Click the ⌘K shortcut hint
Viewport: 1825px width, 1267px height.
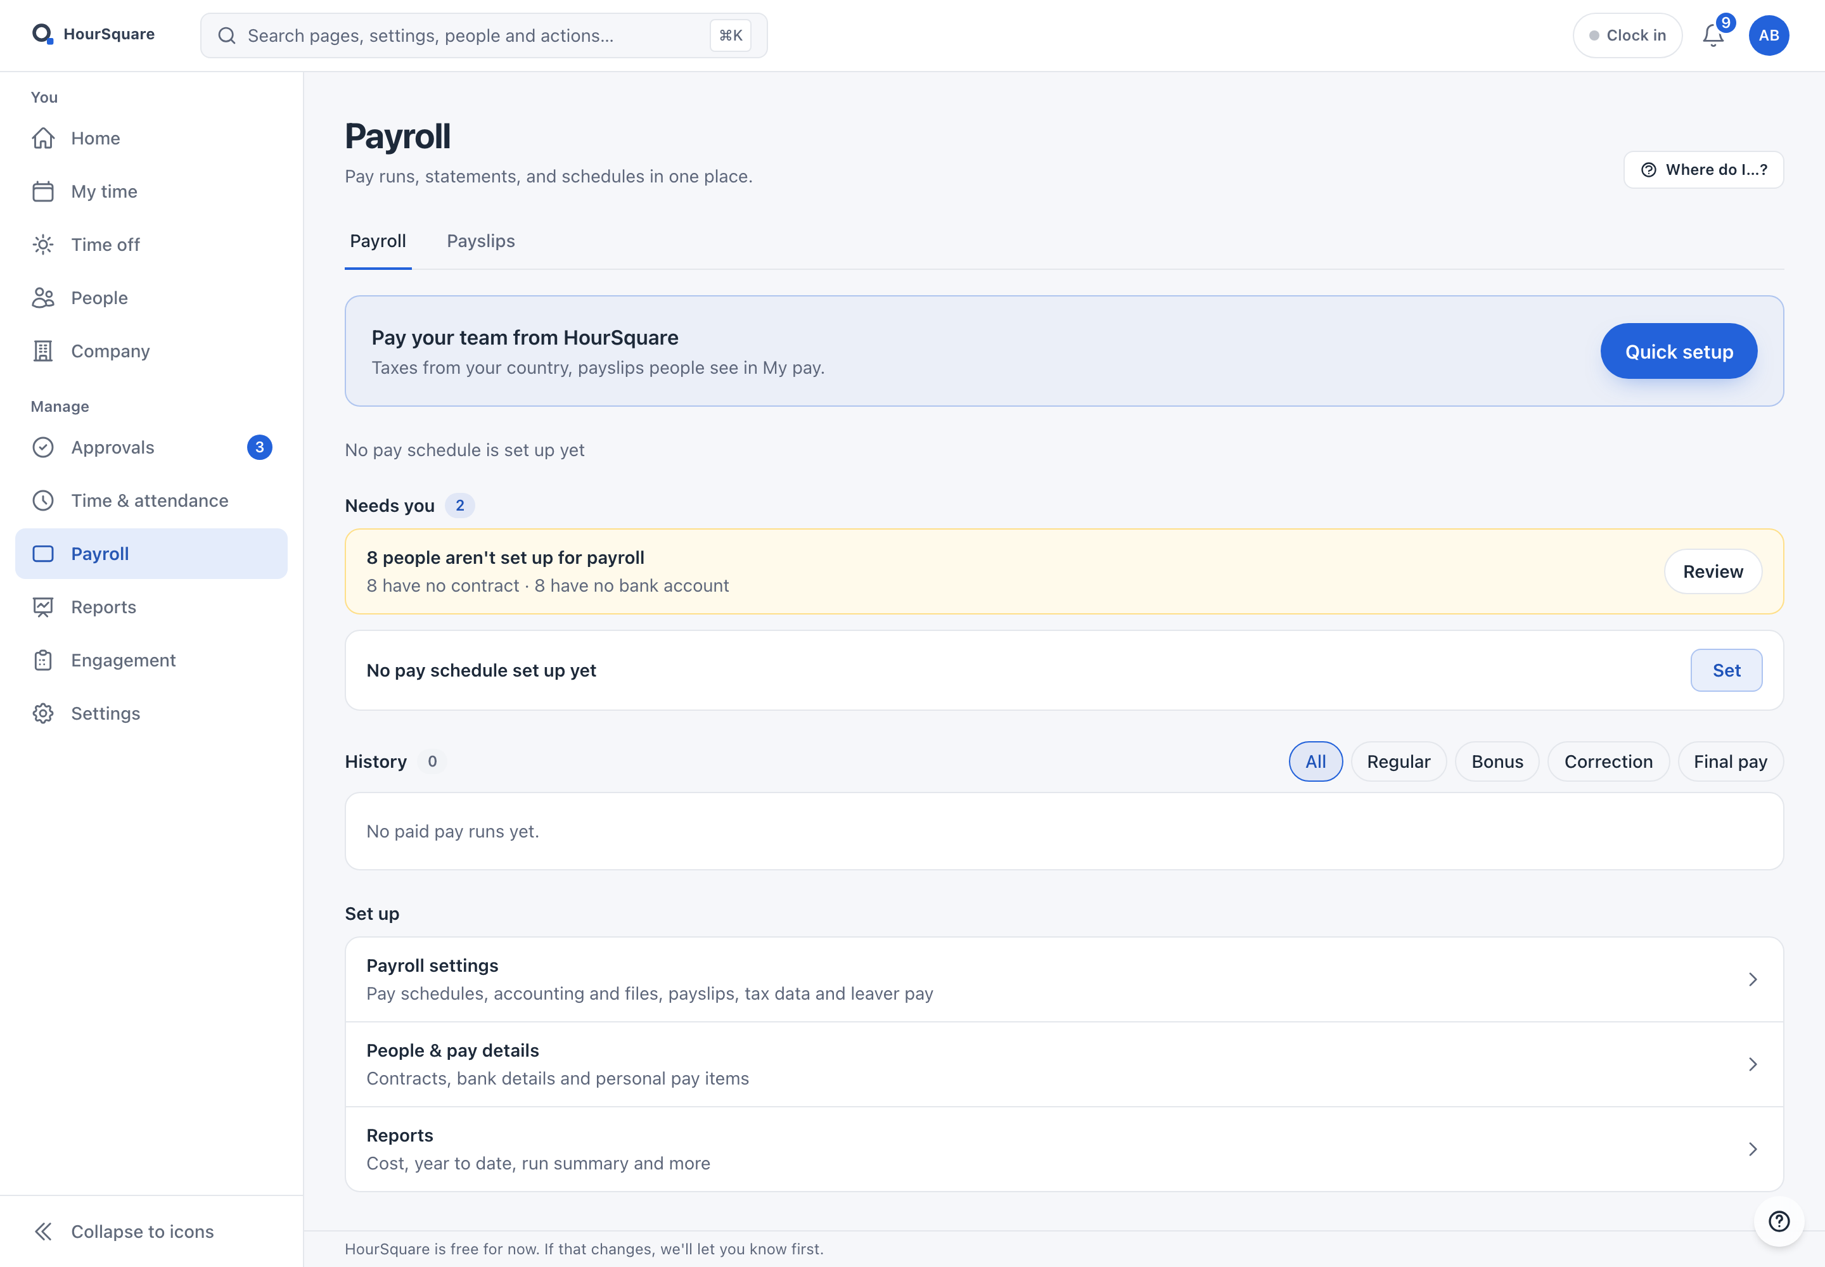731,35
